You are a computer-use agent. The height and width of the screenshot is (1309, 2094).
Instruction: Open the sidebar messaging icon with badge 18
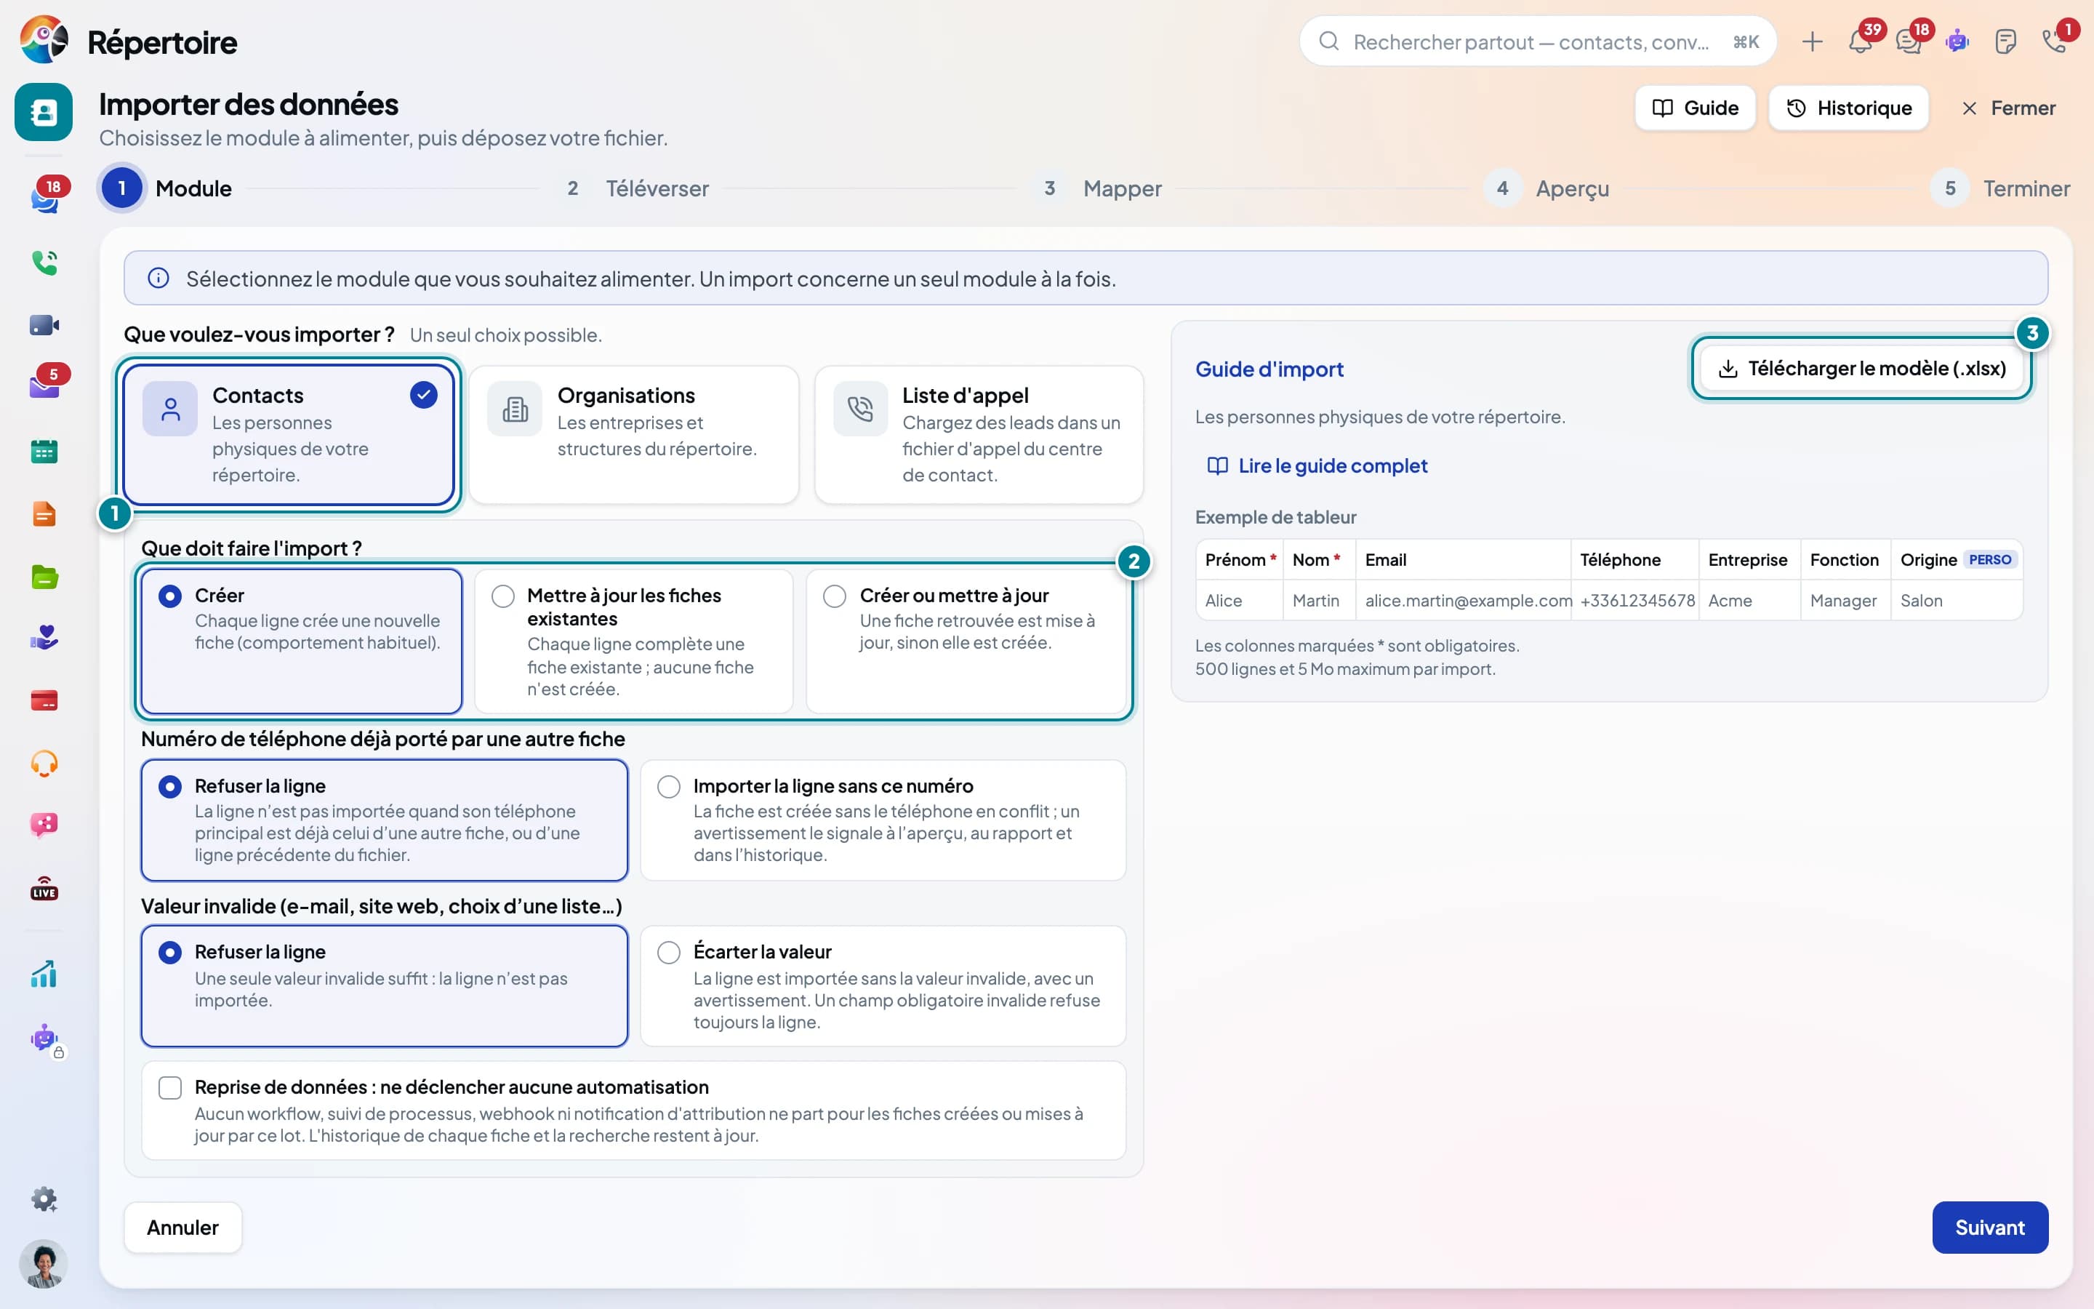44,199
